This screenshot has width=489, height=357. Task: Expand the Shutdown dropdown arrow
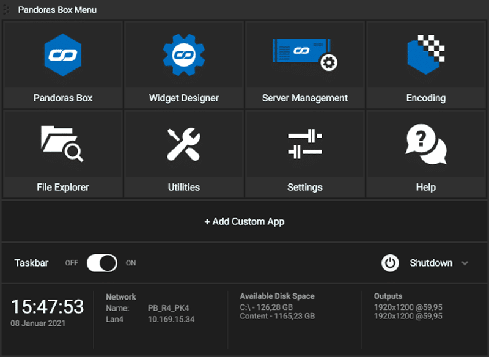tap(465, 263)
